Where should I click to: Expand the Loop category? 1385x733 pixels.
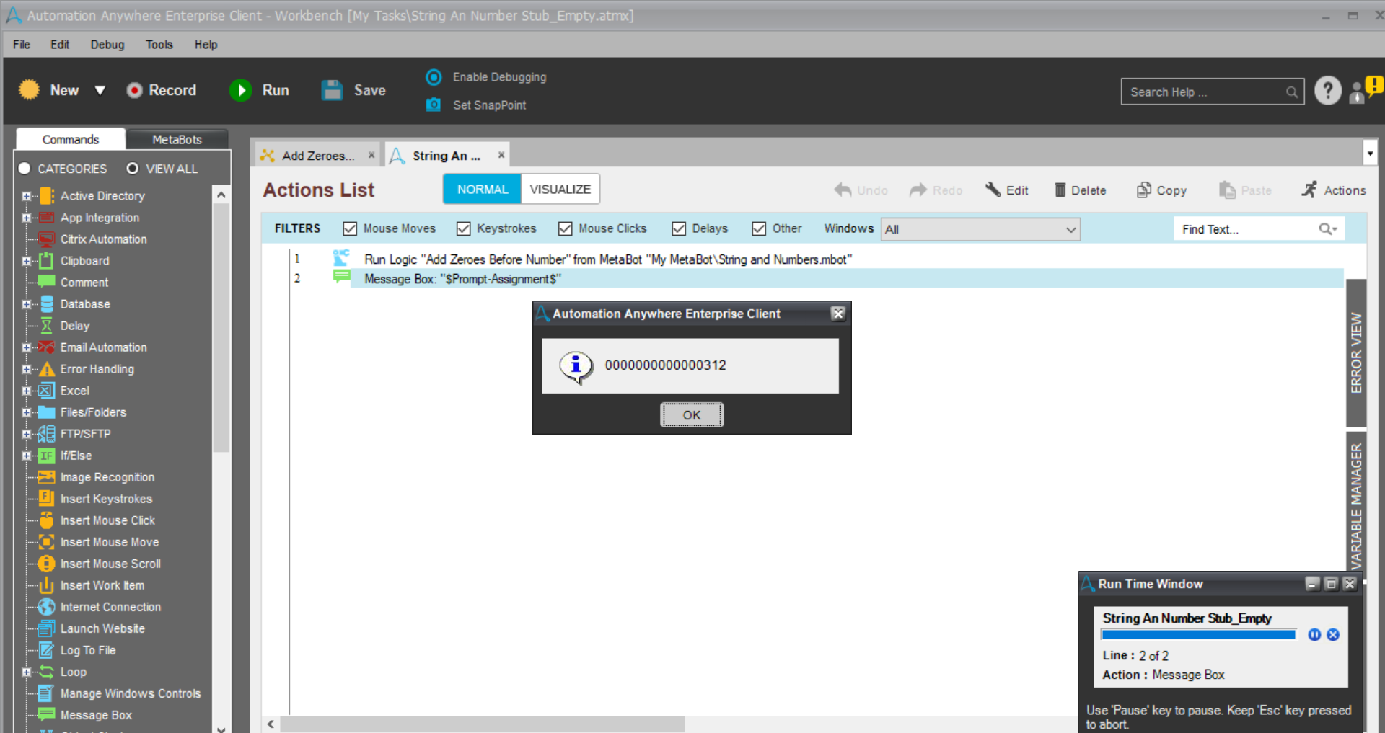27,672
